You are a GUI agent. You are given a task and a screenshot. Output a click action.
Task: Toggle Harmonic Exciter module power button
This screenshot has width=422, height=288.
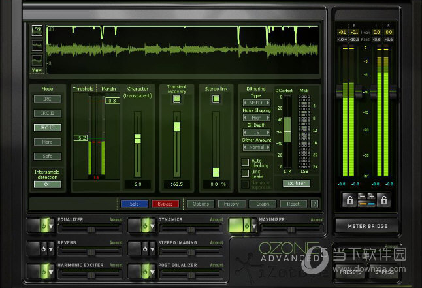tap(44, 272)
